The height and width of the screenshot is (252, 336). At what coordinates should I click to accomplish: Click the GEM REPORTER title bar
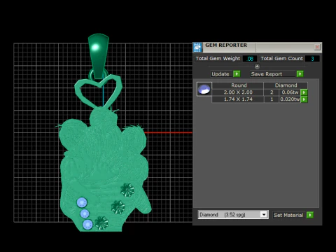(258, 47)
